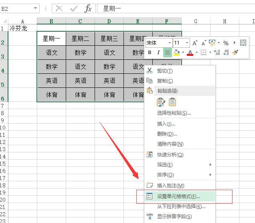Click the plain paste clipboard icon
Screen dimensions: 255x223
click(x=172, y=102)
